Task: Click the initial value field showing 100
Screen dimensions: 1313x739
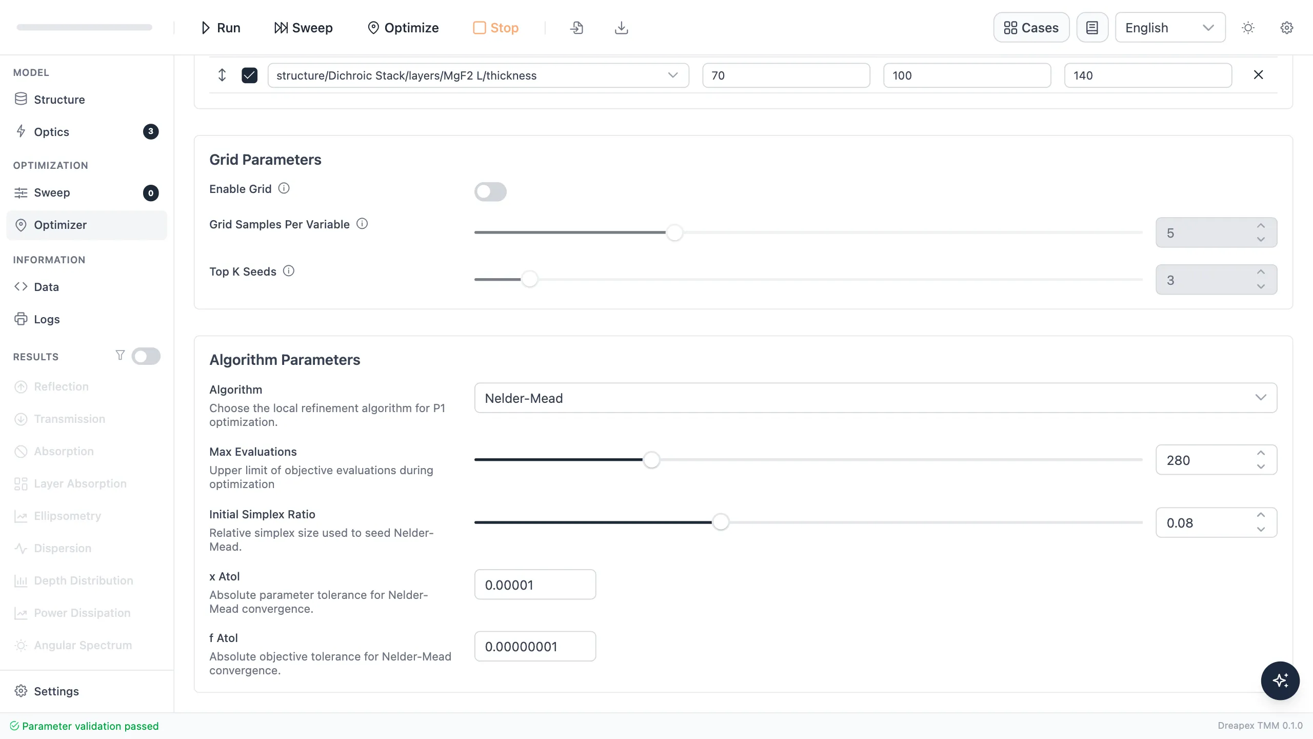Action: coord(967,75)
